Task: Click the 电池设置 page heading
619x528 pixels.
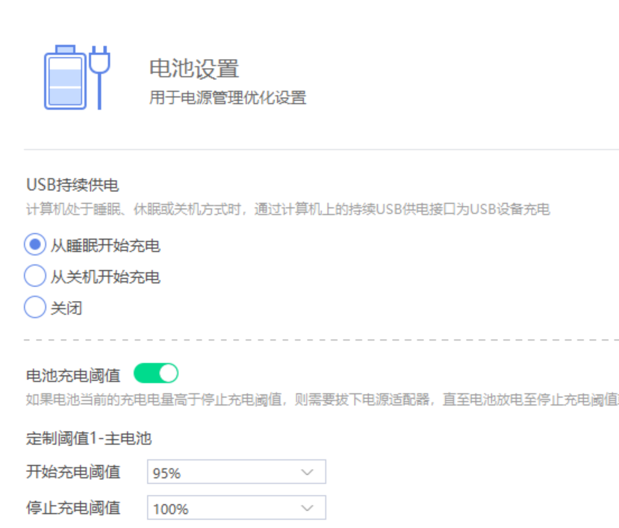Action: 194,69
